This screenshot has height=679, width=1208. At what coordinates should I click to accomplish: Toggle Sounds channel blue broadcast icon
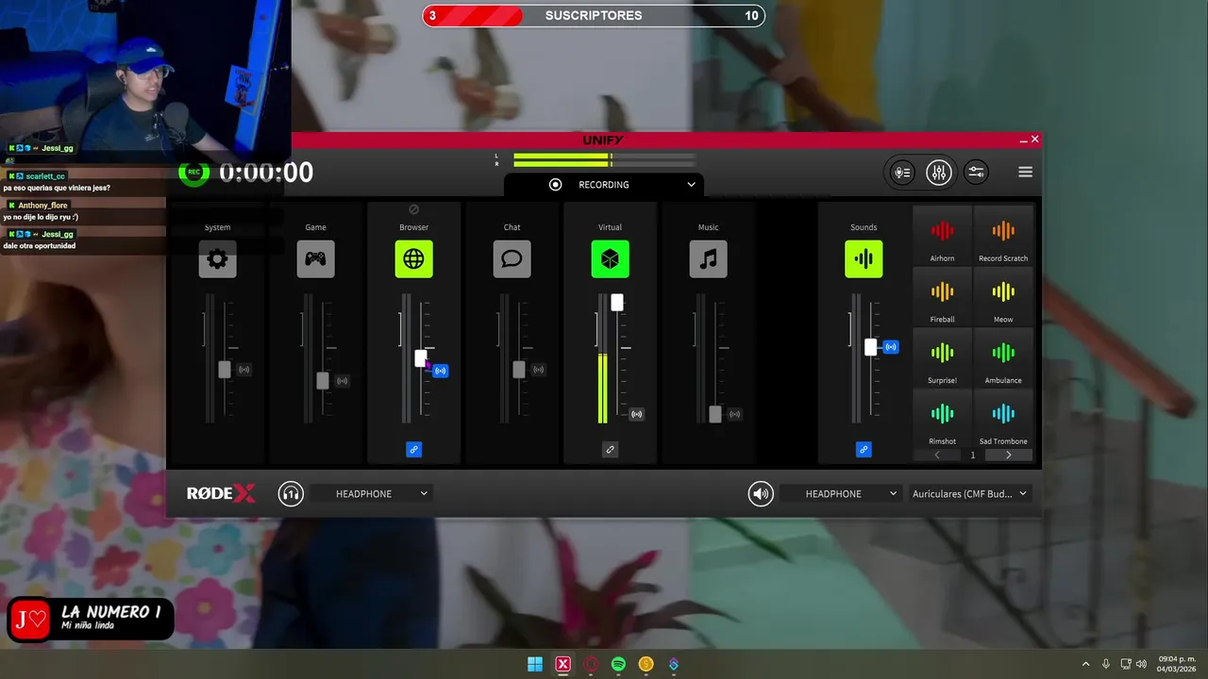click(890, 347)
